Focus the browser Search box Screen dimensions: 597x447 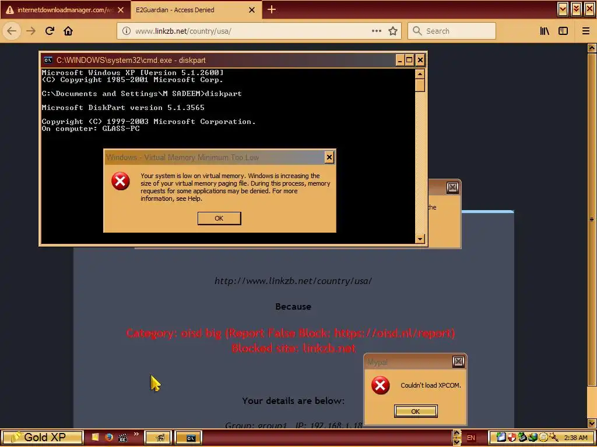pos(452,31)
